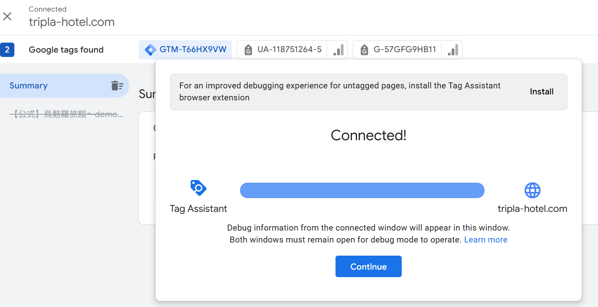The width and height of the screenshot is (598, 307).
Task: Click the bar chart icon beside G-57GFG9HB11
Action: click(453, 50)
